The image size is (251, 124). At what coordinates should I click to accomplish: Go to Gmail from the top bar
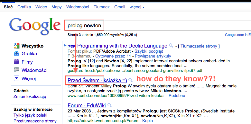[120, 7]
